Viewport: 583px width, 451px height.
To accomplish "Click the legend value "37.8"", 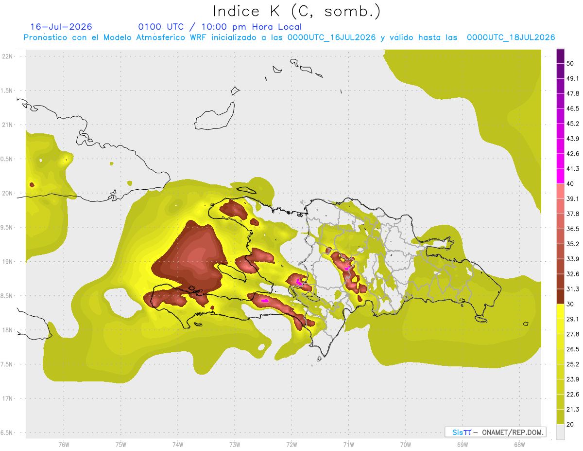I will pyautogui.click(x=572, y=214).
